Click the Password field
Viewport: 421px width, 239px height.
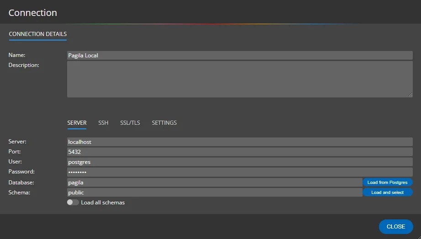[240, 172]
